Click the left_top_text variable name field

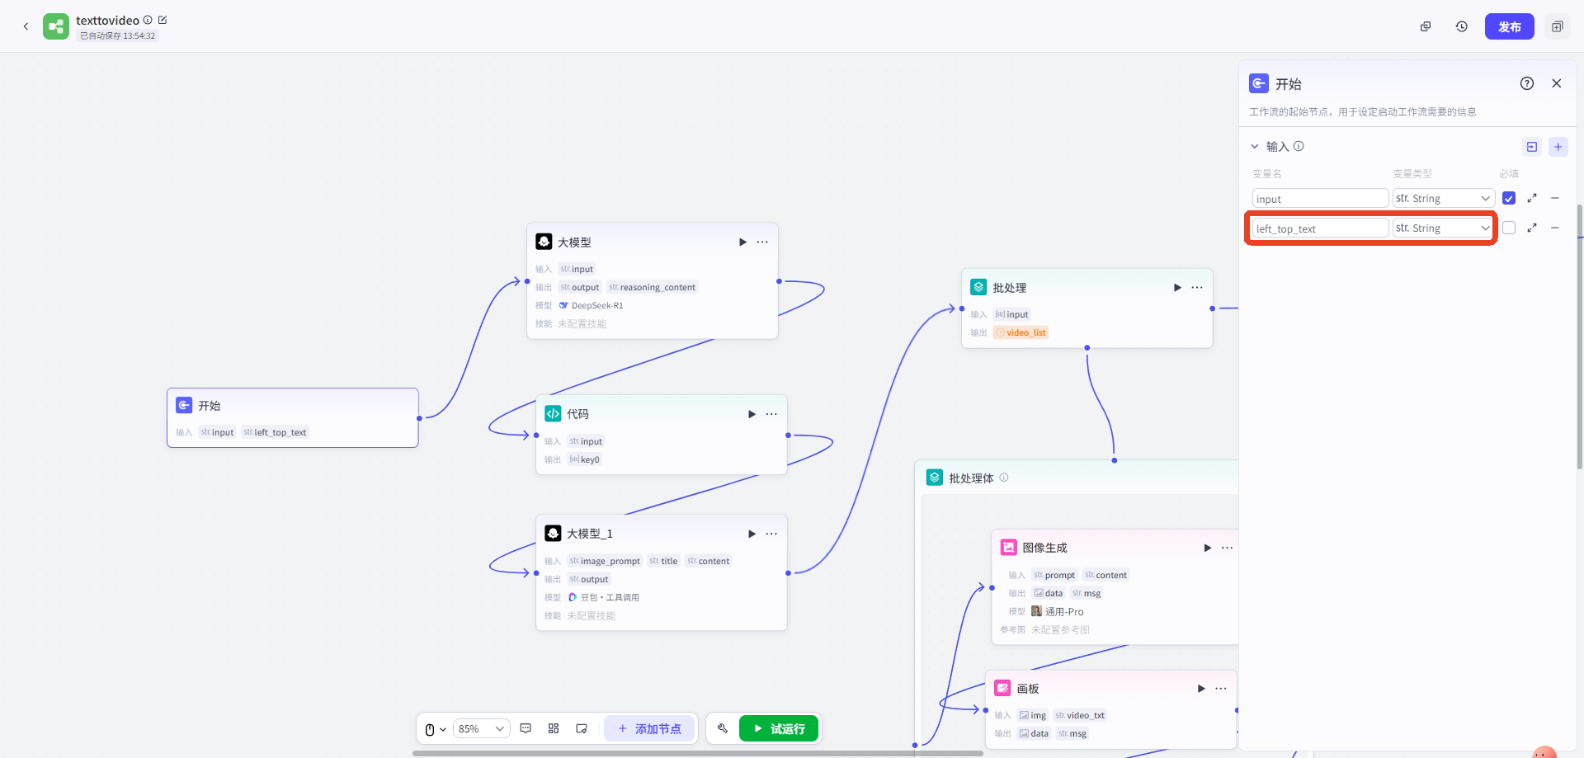point(1319,228)
